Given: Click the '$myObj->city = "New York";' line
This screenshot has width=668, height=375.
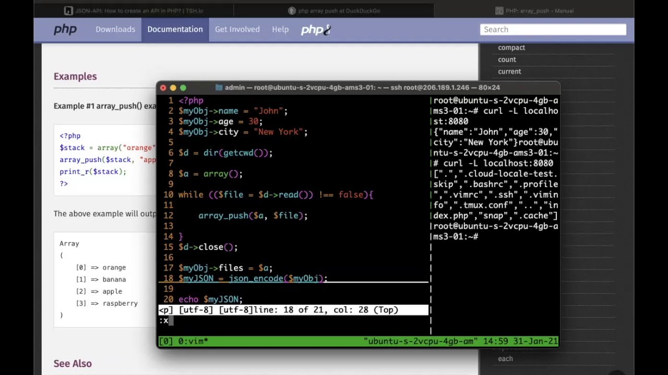Looking at the screenshot, I should [x=243, y=132].
